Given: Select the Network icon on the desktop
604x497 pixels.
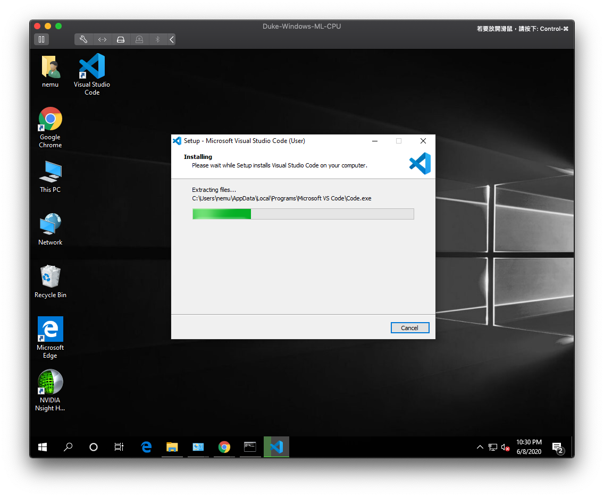Looking at the screenshot, I should (x=50, y=223).
